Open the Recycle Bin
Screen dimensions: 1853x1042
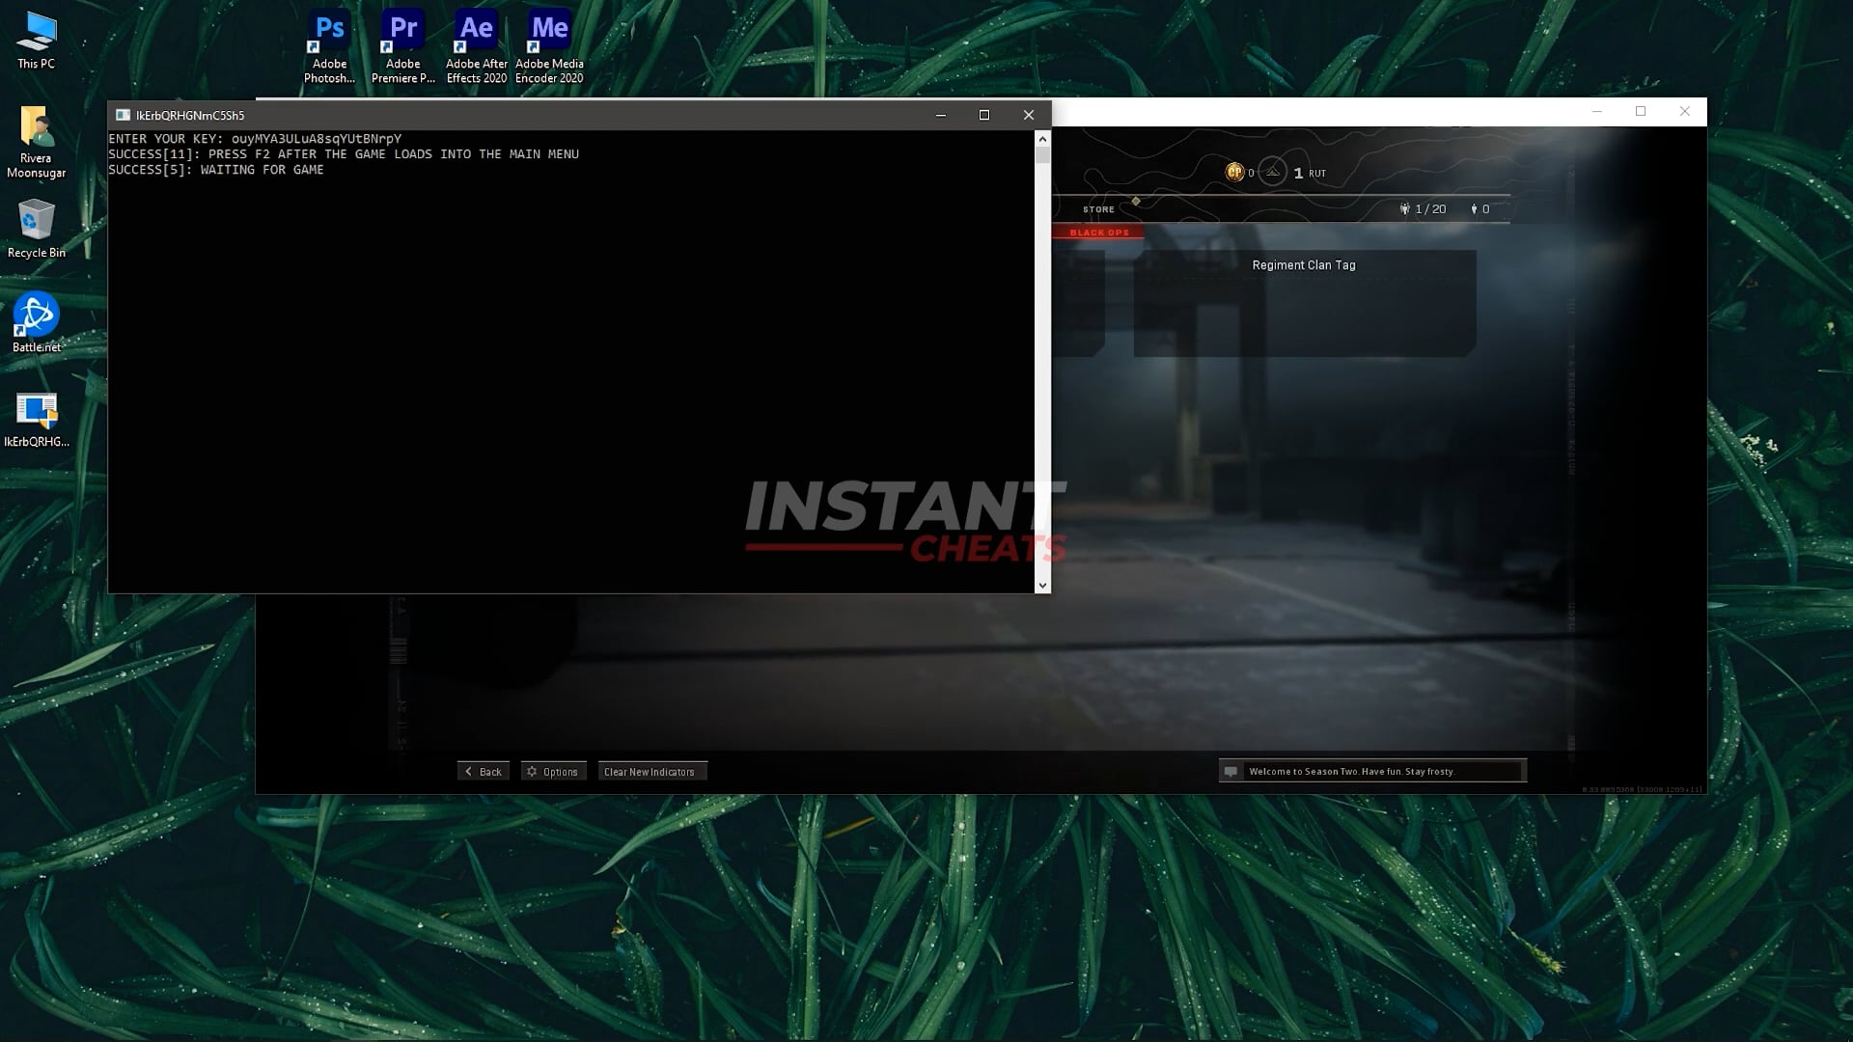pos(36,220)
